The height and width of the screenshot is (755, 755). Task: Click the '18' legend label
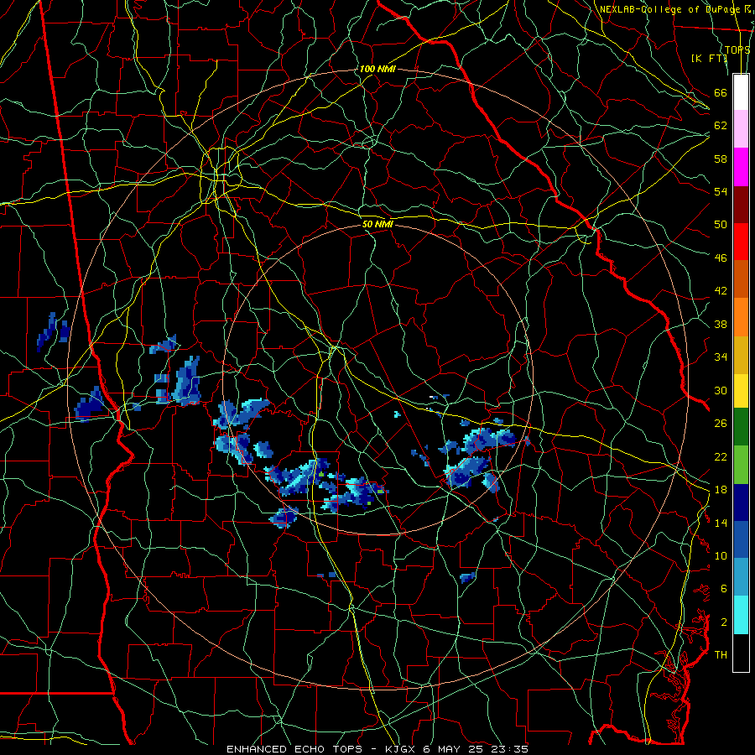(721, 490)
